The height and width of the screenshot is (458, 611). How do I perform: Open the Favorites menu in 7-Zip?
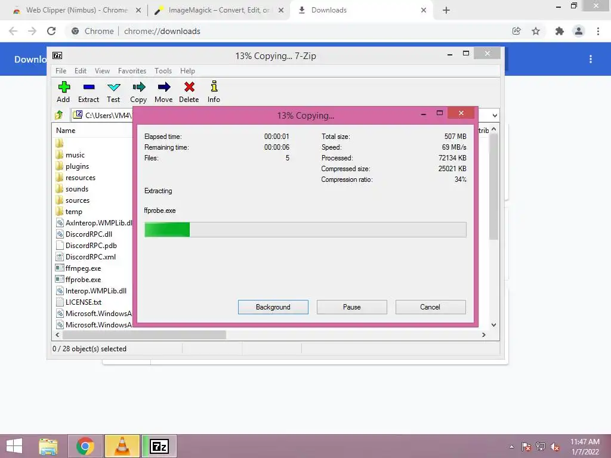(132, 71)
